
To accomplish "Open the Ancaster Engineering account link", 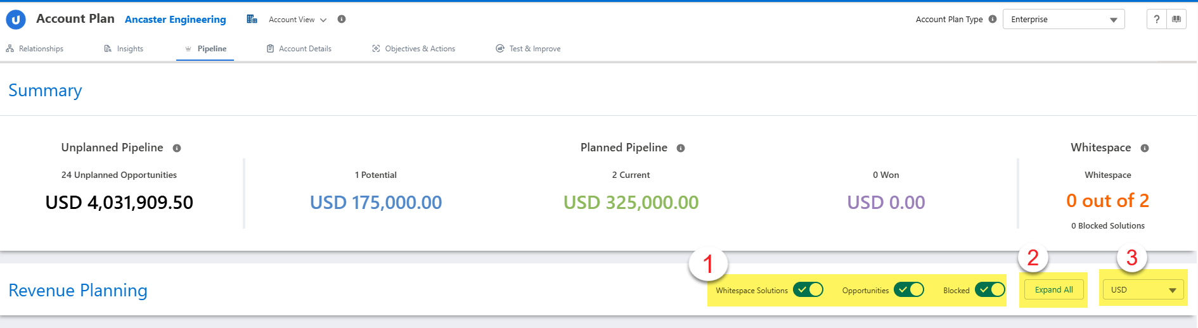I will point(175,20).
